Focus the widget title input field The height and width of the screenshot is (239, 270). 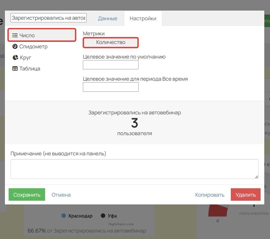click(x=49, y=18)
